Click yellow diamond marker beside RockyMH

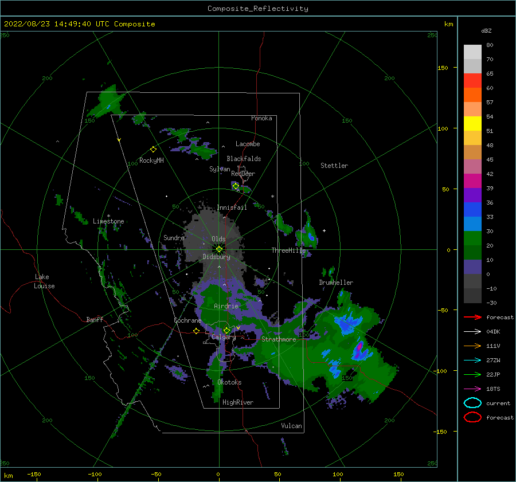[x=153, y=150]
